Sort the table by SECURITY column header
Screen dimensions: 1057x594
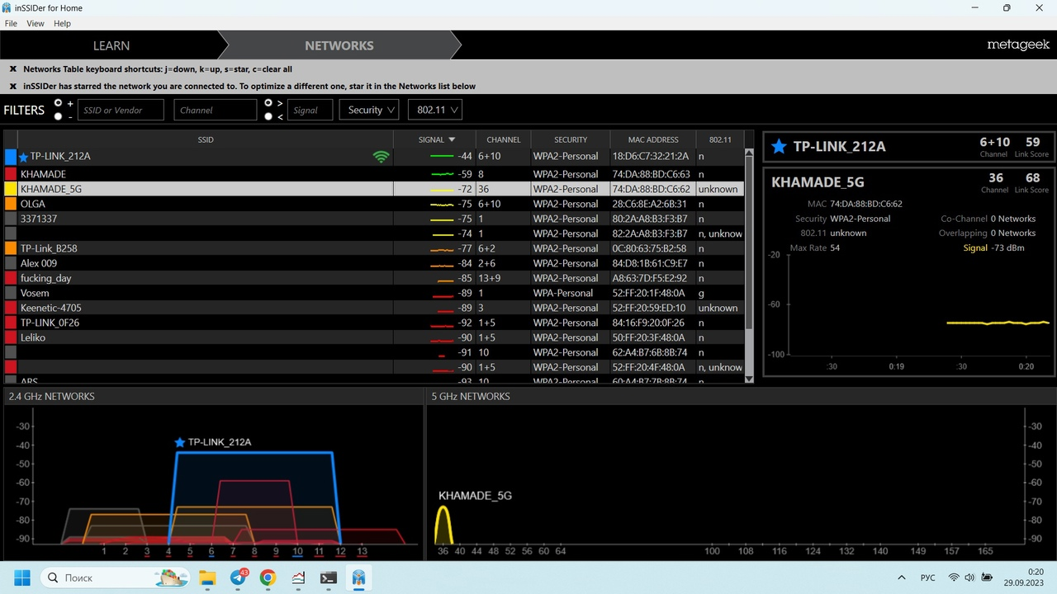(x=571, y=139)
